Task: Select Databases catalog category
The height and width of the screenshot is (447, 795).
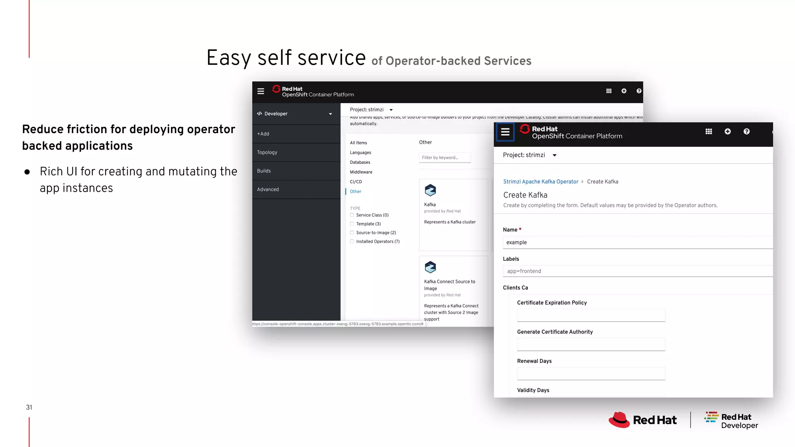Action: 360,162
